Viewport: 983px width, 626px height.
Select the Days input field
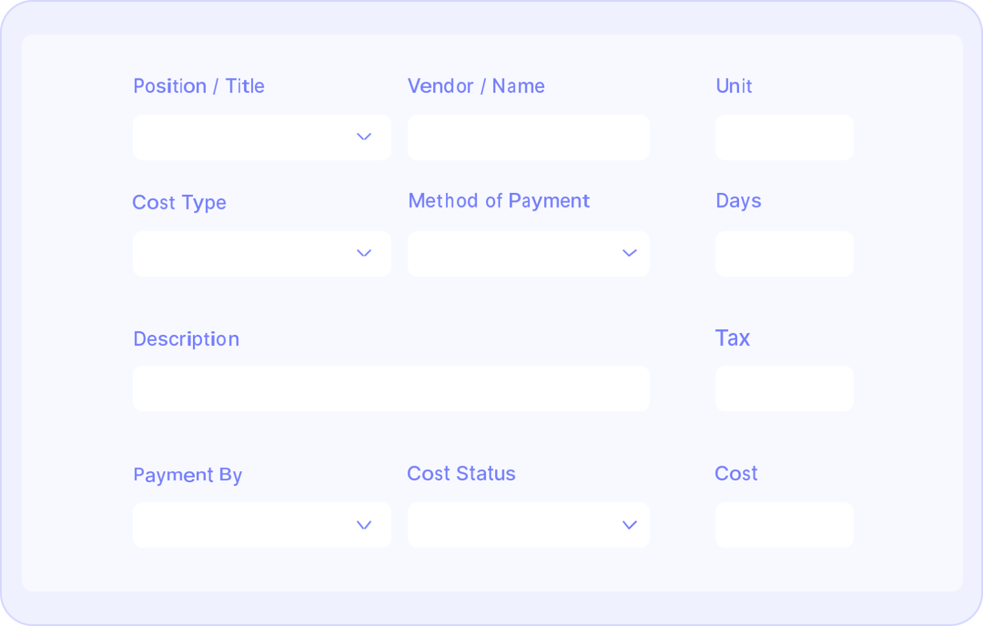pyautogui.click(x=784, y=254)
